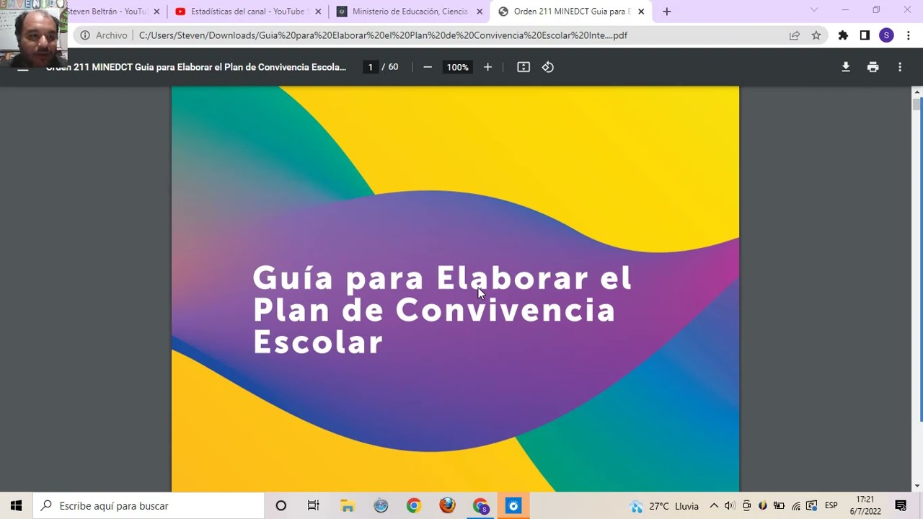The width and height of the screenshot is (923, 519).
Task: Rotate the PDF counterclockwise
Action: pos(548,67)
